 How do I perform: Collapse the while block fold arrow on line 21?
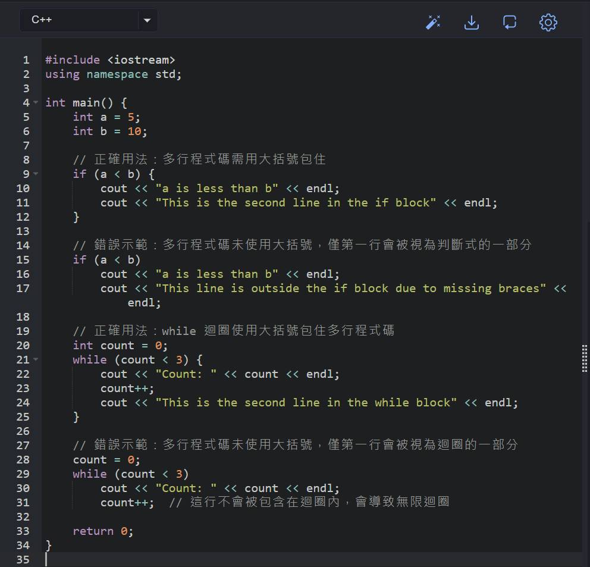(36, 359)
